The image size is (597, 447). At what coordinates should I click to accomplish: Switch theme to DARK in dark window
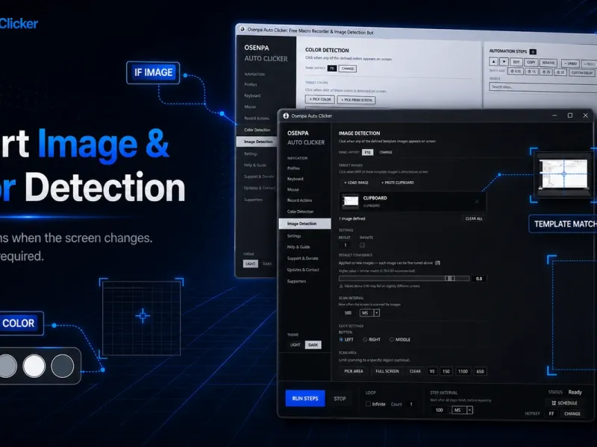[x=313, y=345]
